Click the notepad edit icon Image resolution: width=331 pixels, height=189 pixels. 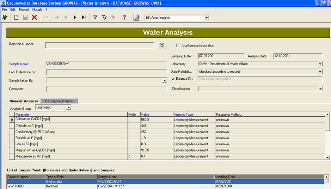136,17
